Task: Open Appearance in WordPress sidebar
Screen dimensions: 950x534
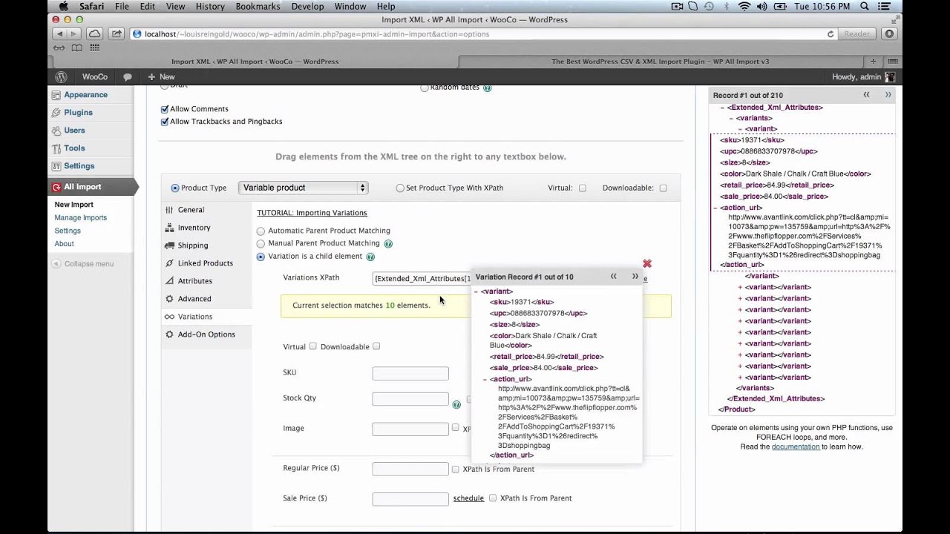Action: [x=85, y=95]
